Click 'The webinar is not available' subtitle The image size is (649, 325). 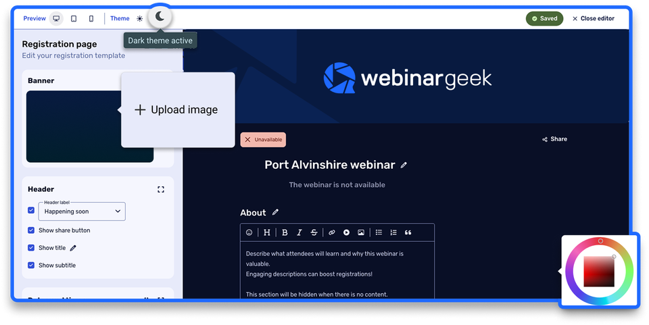(x=337, y=185)
